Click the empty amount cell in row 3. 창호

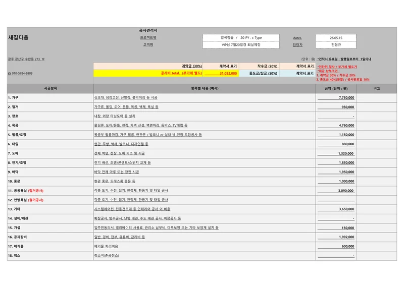coord(336,117)
